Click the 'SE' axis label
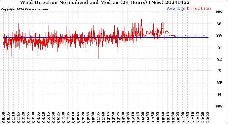The height and width of the screenshot is (124, 228). (219, 59)
